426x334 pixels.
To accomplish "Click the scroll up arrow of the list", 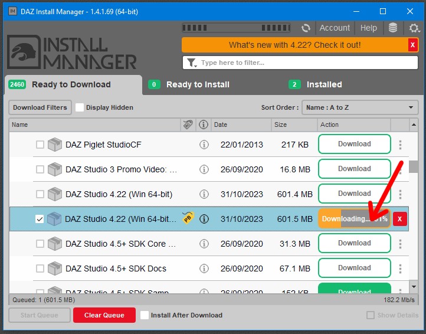I will pyautogui.click(x=414, y=125).
